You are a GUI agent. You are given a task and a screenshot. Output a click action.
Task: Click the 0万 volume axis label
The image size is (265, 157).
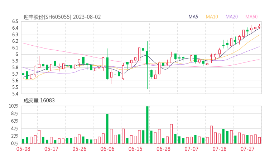point(15,143)
